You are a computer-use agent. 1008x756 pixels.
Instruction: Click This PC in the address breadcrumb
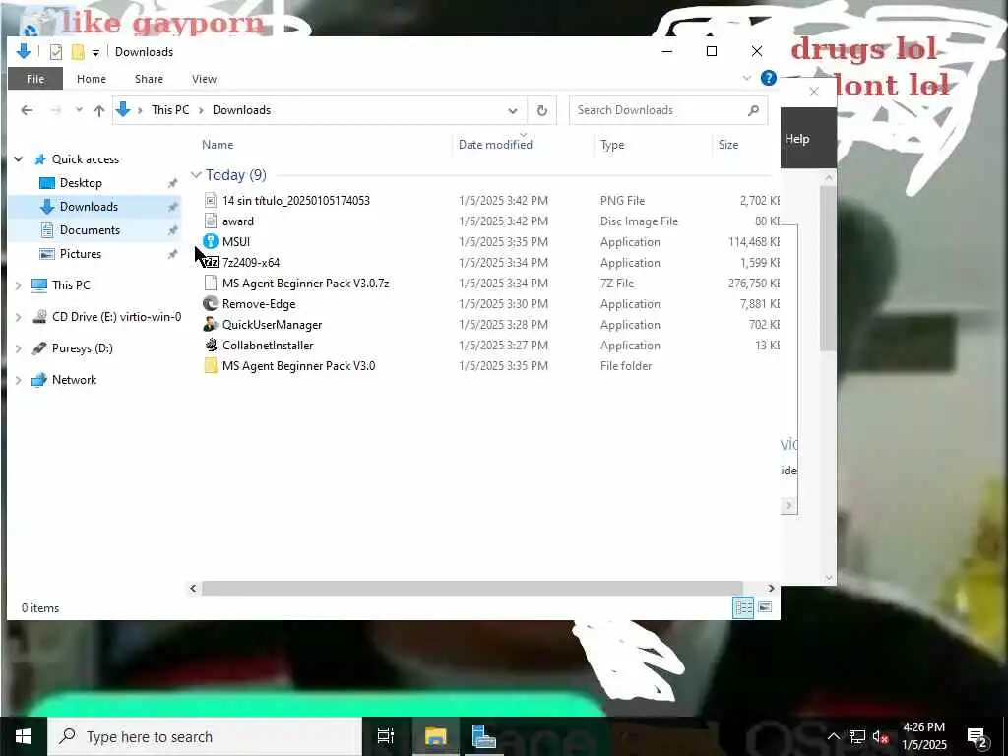[170, 110]
